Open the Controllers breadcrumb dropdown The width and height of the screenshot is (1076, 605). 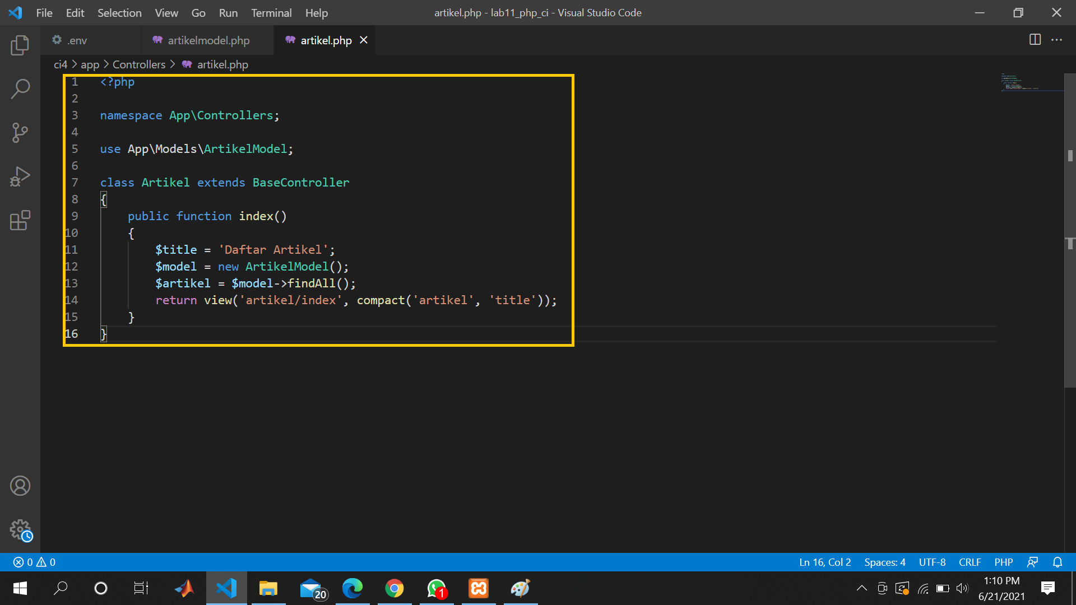pyautogui.click(x=139, y=64)
